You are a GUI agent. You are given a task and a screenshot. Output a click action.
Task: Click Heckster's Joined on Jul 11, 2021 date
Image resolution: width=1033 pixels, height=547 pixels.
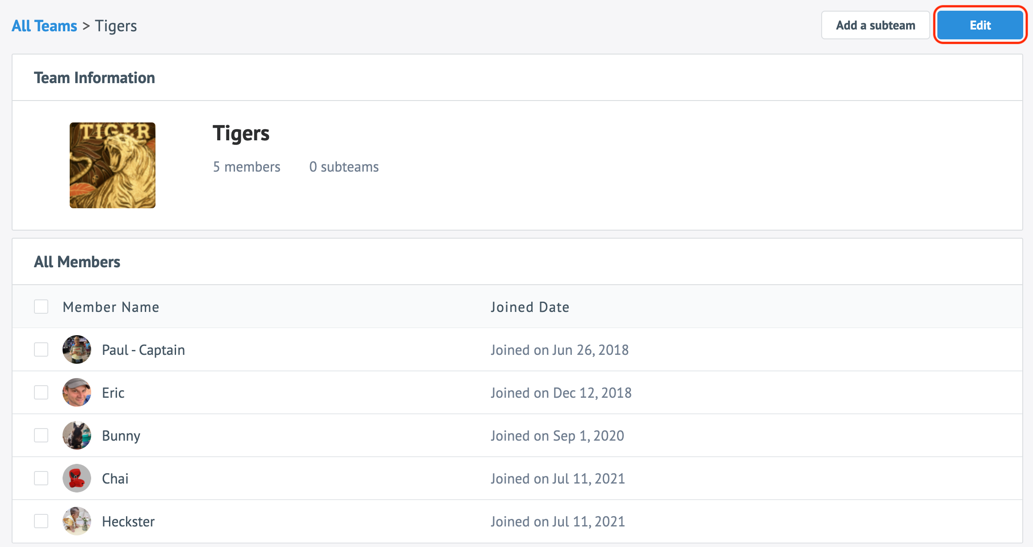pyautogui.click(x=558, y=522)
